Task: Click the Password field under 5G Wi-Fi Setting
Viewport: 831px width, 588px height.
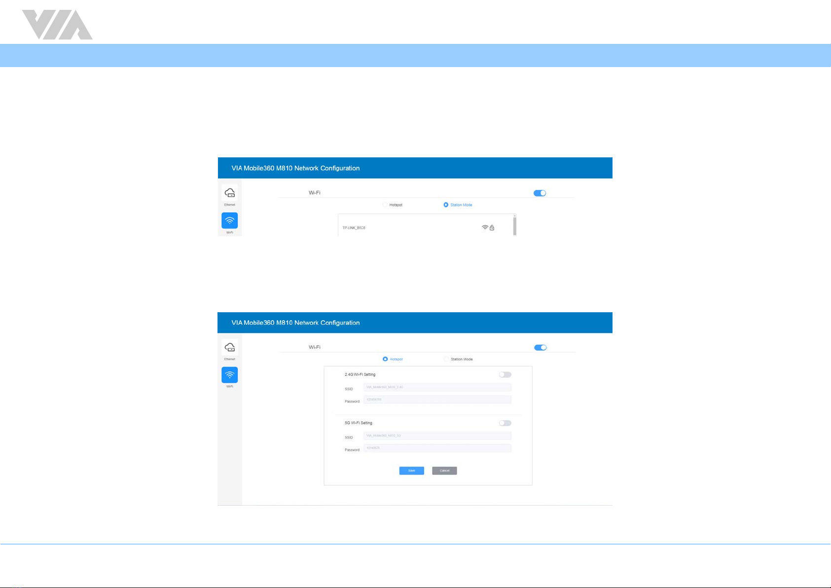Action: pos(437,448)
